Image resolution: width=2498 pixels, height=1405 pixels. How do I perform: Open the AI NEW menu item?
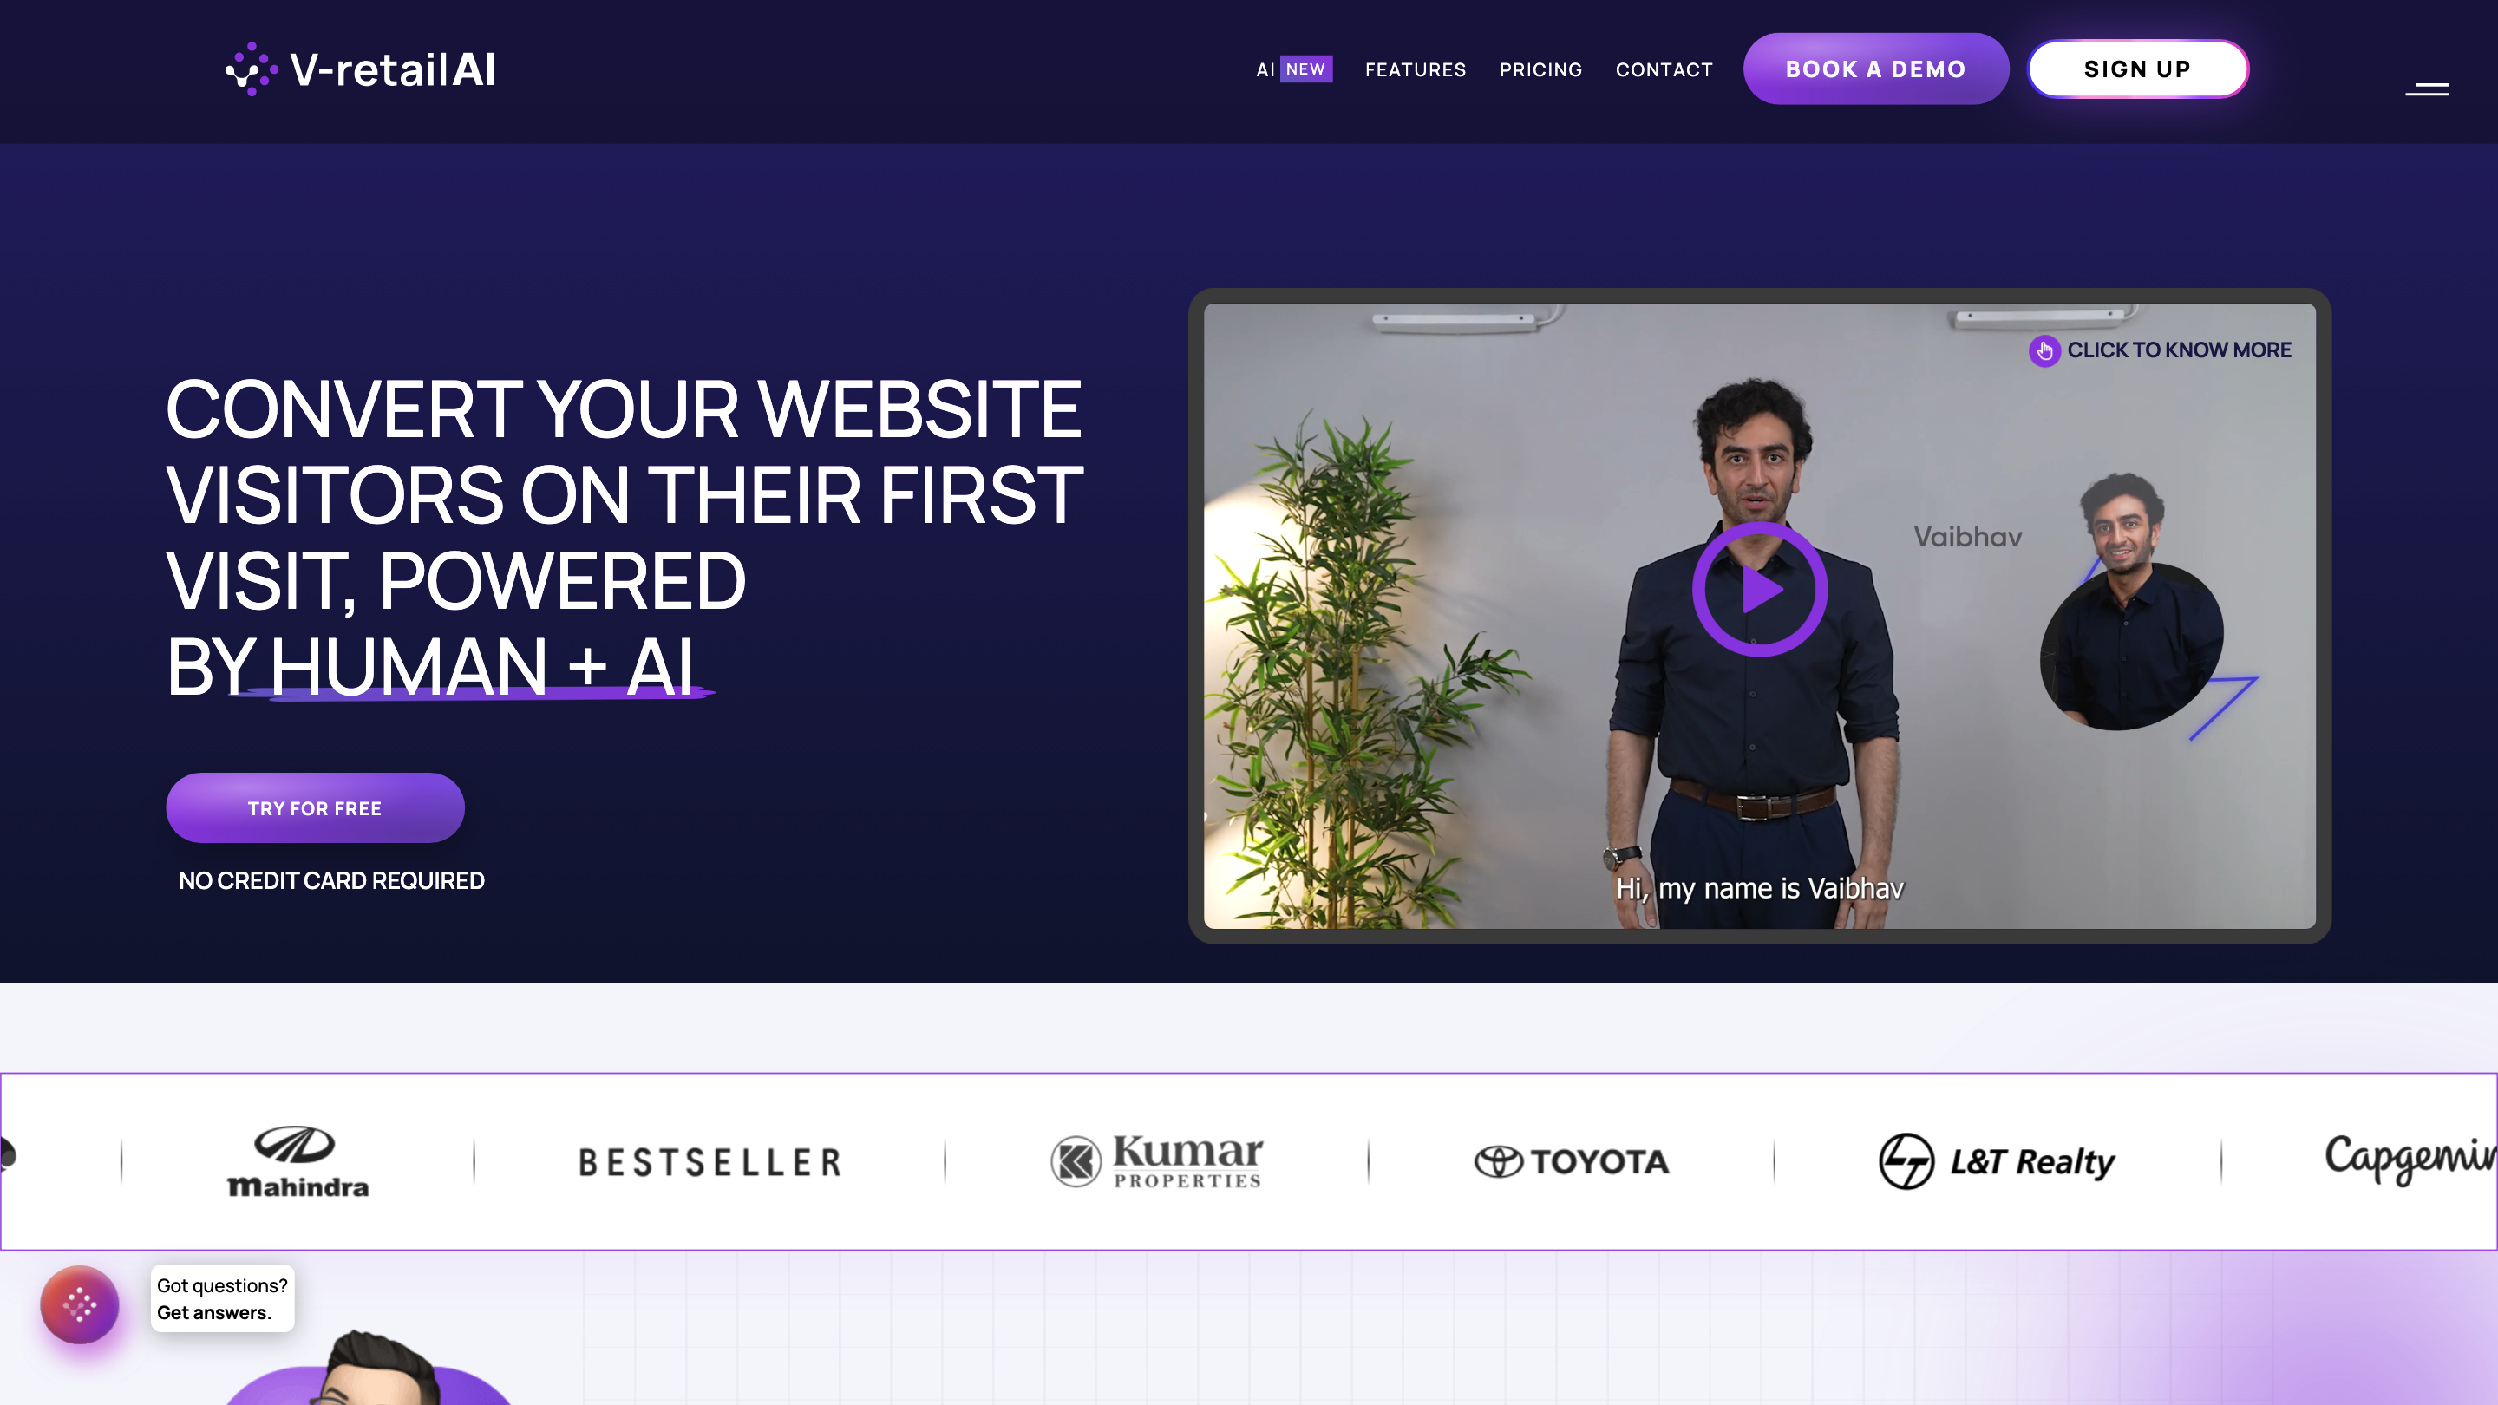(x=1293, y=69)
